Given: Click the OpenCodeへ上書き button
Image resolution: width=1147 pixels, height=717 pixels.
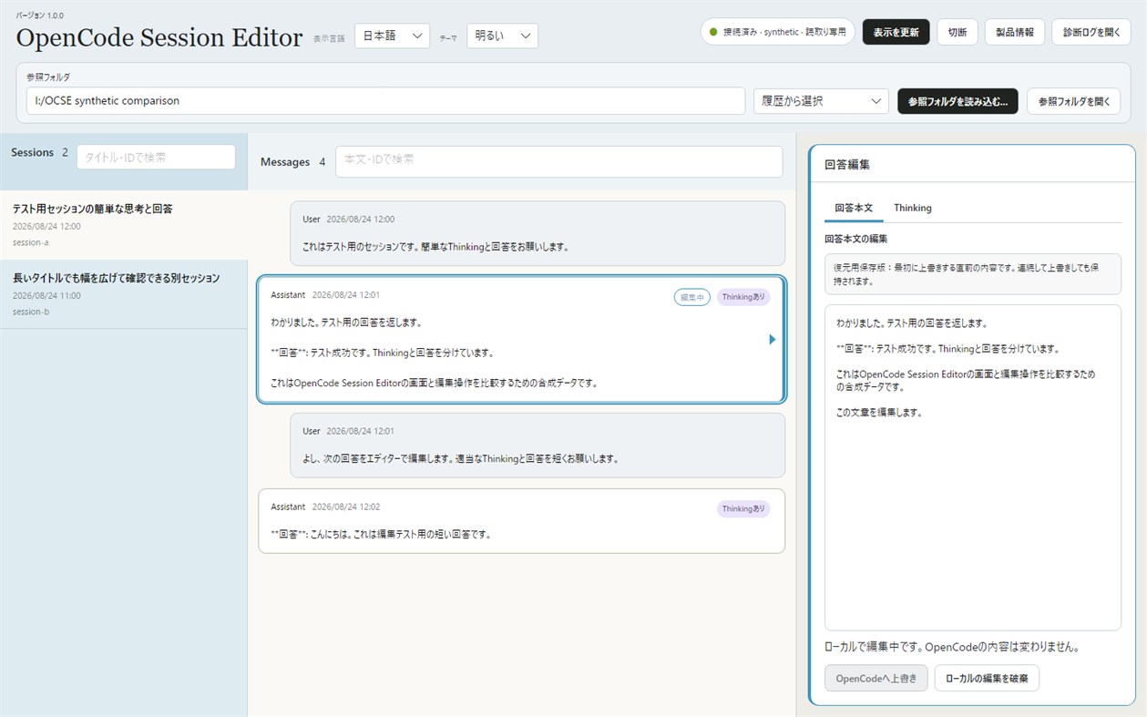Looking at the screenshot, I should pyautogui.click(x=876, y=678).
